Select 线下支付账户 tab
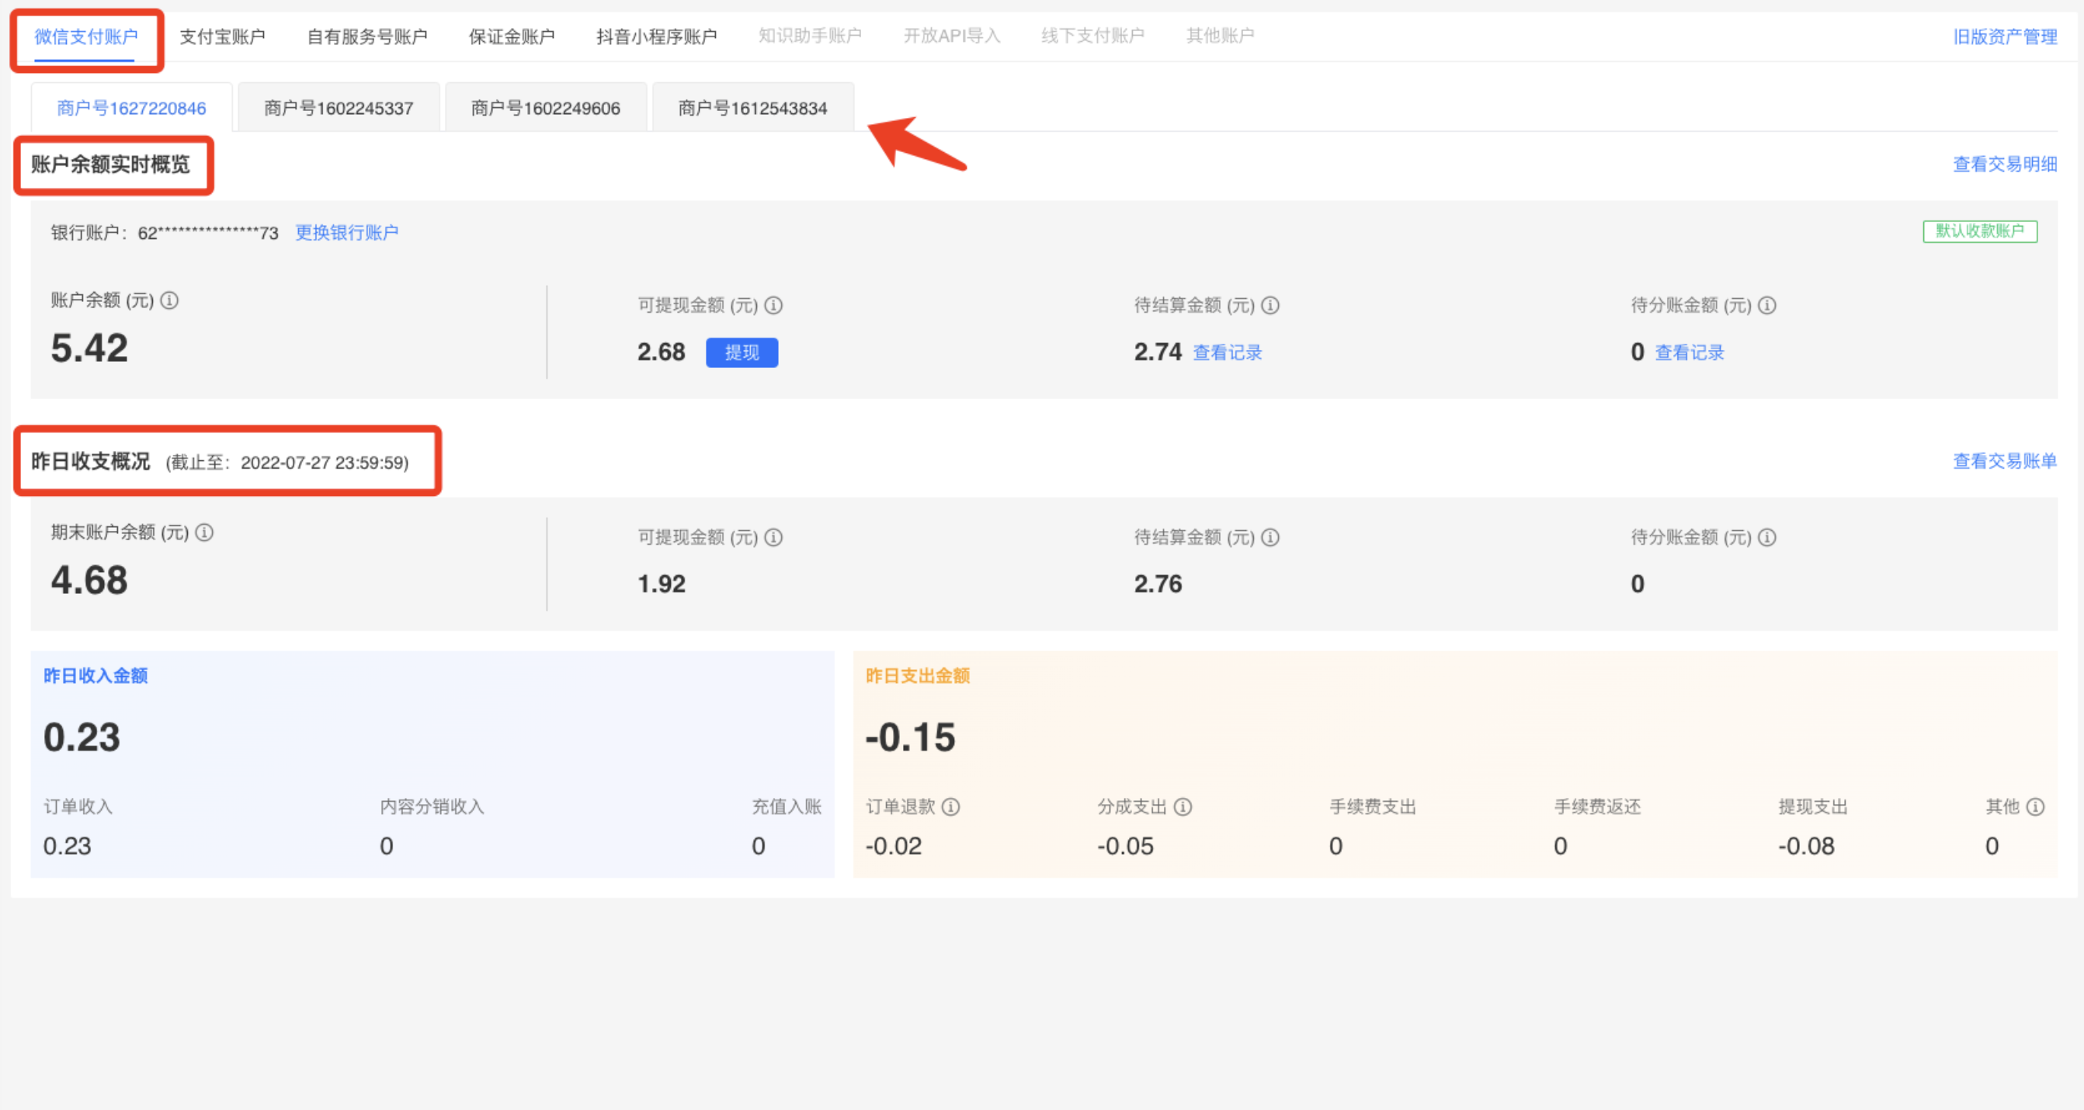 pos(1093,36)
